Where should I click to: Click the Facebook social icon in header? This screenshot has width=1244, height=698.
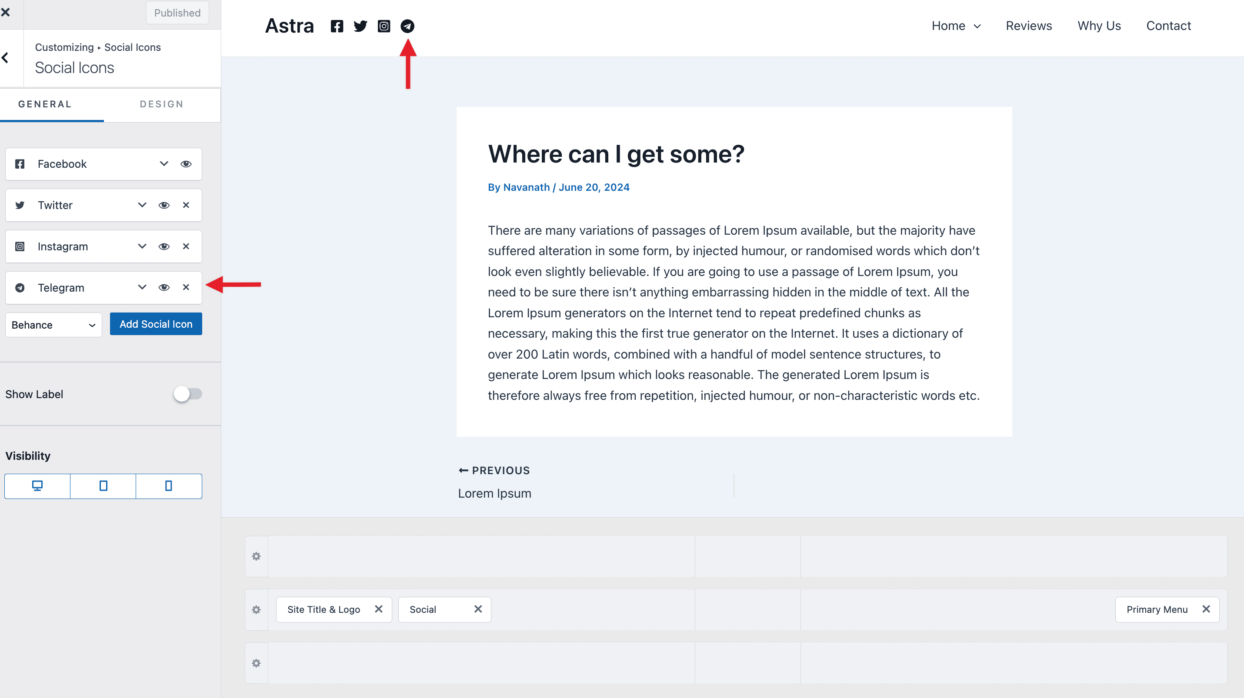click(337, 26)
